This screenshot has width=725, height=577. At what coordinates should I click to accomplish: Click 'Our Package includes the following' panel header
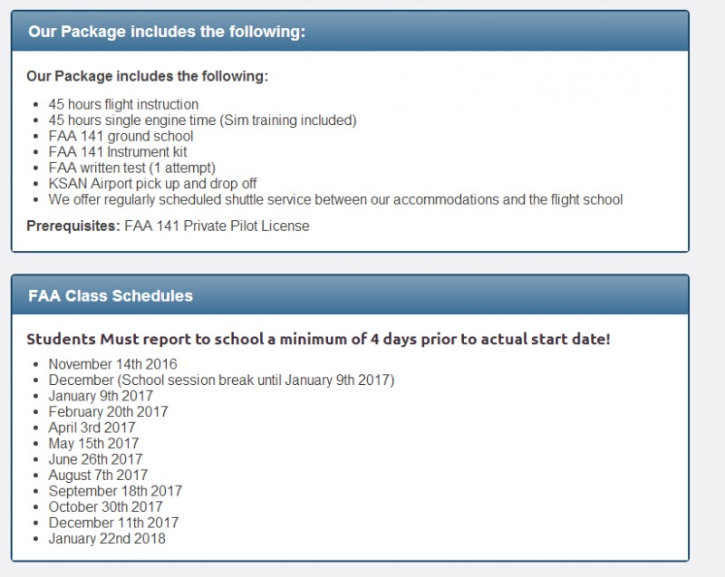click(x=350, y=32)
